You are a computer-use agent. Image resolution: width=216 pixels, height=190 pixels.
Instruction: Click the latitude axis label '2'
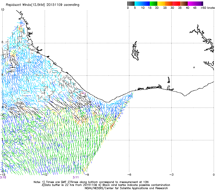2,139
